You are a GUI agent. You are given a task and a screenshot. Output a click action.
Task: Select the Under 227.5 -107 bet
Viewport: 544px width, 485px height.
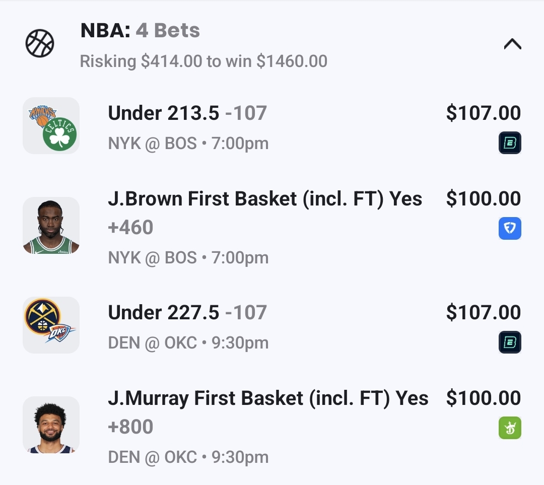(187, 313)
